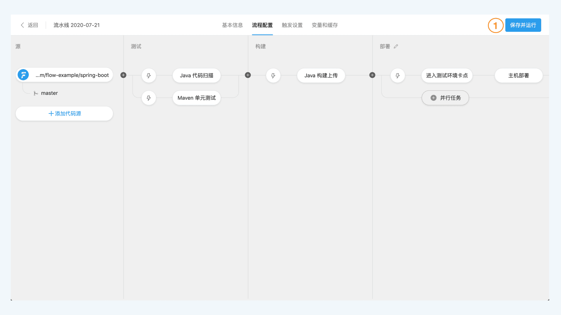Click the Flow code source logo icon
Image resolution: width=561 pixels, height=315 pixels.
(x=23, y=75)
